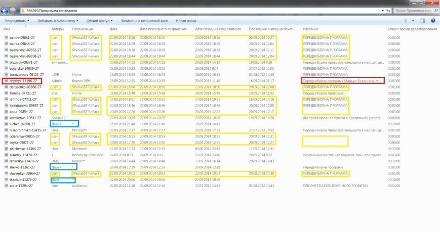The height and width of the screenshot is (232, 440).
Task: Click the Krokoz organization cell
Action: click(x=78, y=161)
